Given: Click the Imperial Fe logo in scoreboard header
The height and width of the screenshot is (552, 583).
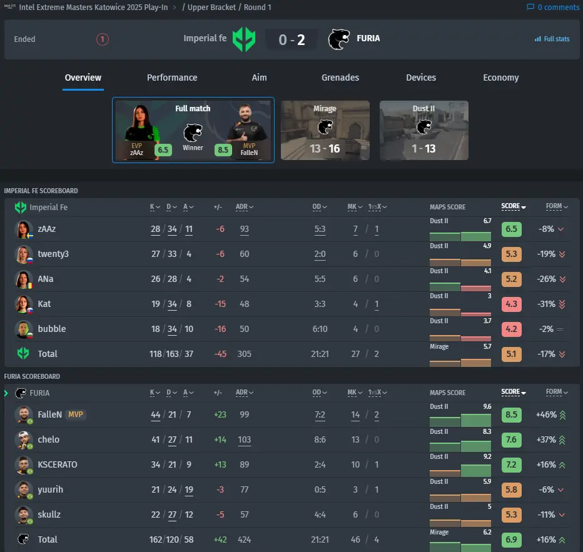Looking at the screenshot, I should pos(21,208).
